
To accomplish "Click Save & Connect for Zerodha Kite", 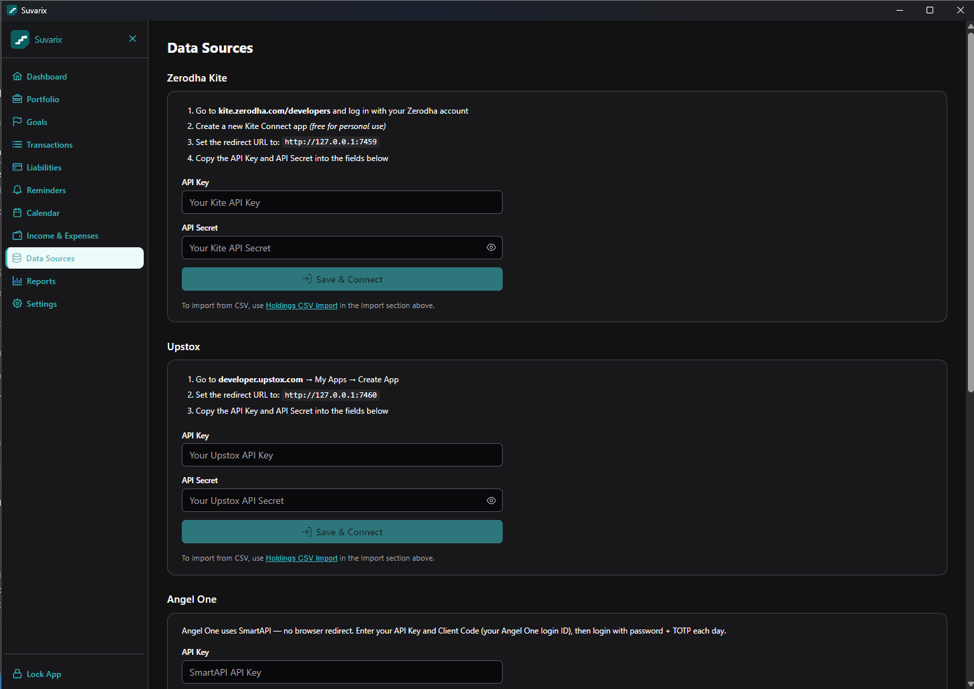I will coord(342,279).
